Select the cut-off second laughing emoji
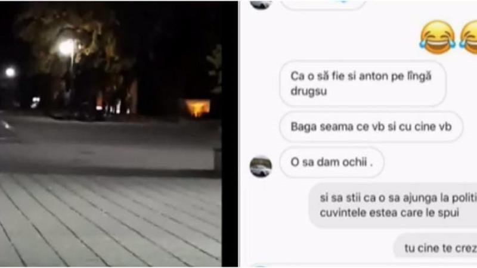This screenshot has height=268, width=477. click(x=469, y=37)
